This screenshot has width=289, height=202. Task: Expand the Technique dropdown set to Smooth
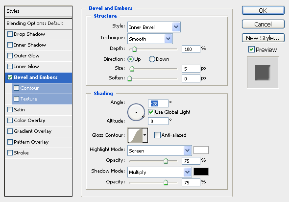[150, 39]
